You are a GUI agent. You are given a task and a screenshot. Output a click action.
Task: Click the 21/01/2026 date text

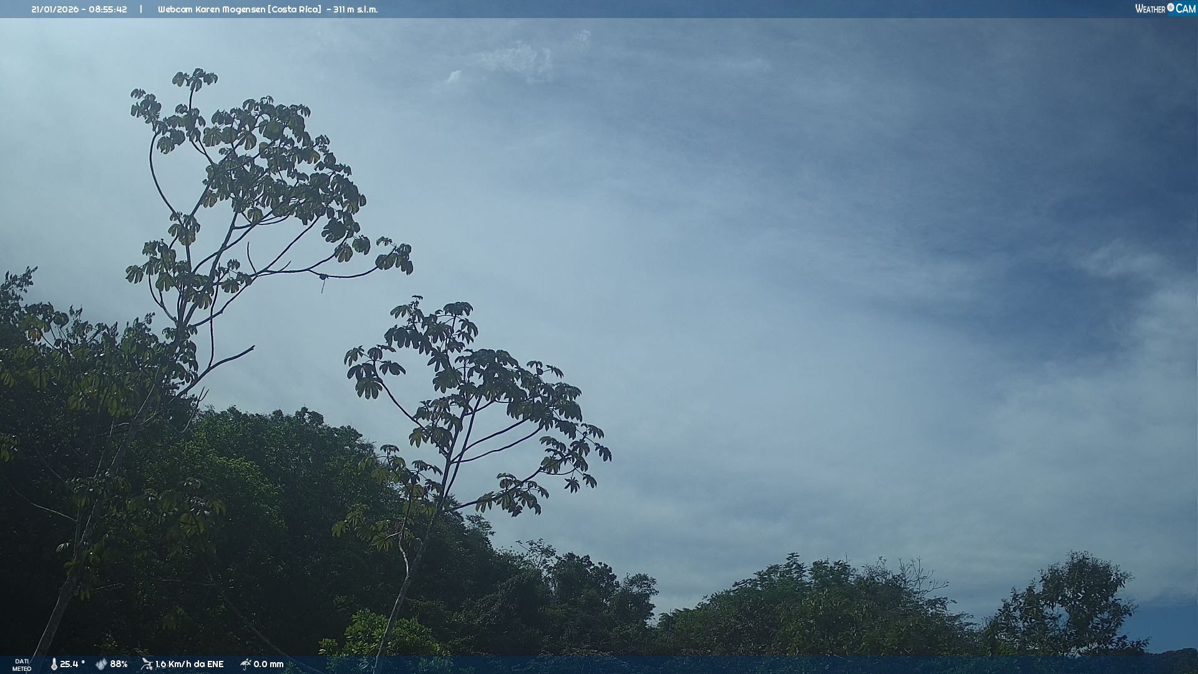[x=55, y=9]
